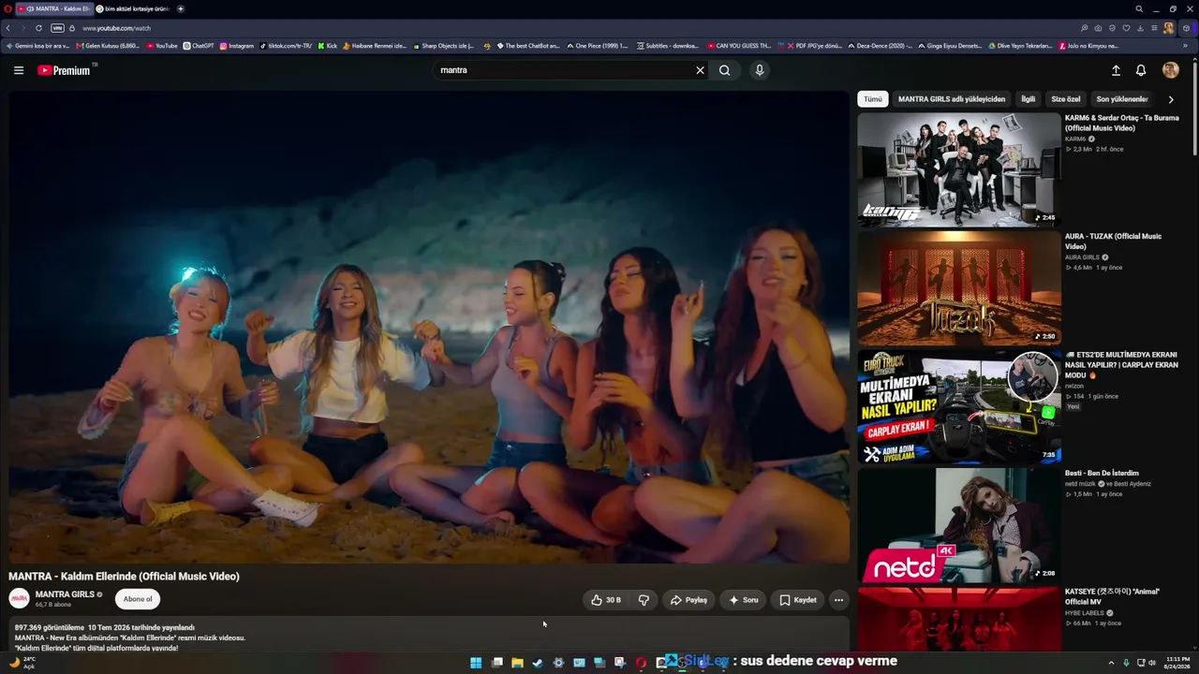Open the taskbar weather widget

click(x=22, y=663)
